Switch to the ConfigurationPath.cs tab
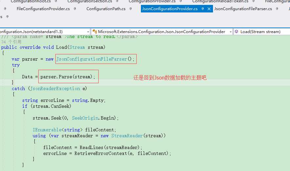 click(106, 9)
